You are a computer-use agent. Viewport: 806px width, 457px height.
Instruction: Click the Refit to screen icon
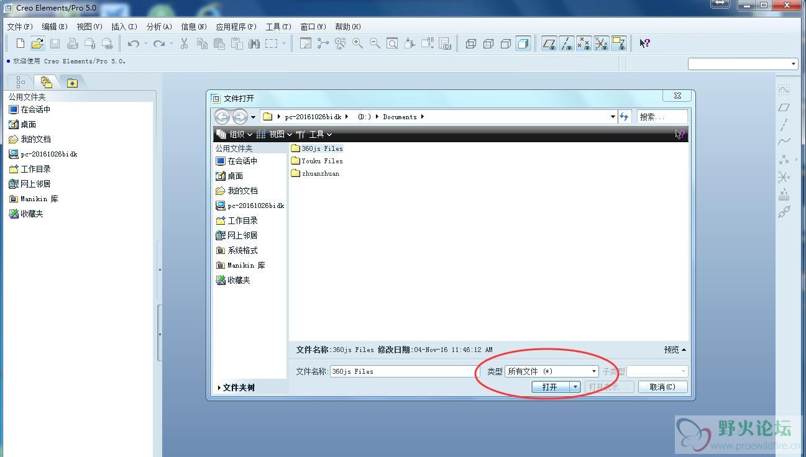tap(392, 43)
